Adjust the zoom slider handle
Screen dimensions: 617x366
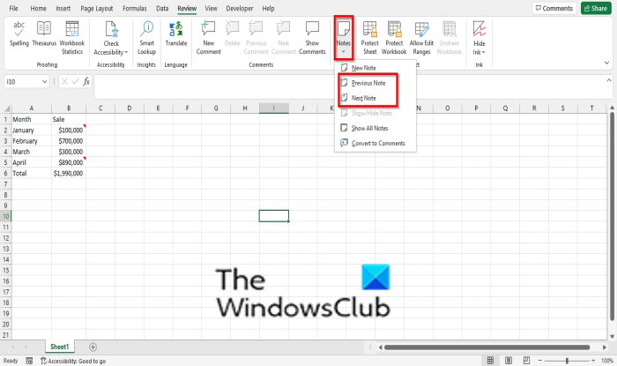click(x=567, y=361)
